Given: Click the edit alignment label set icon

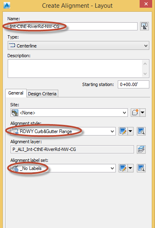Looking at the screenshot, I should (123, 168).
